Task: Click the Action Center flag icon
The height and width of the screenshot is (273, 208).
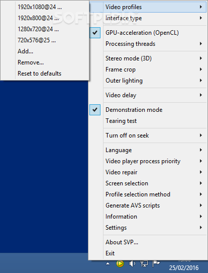Action: tap(156, 263)
